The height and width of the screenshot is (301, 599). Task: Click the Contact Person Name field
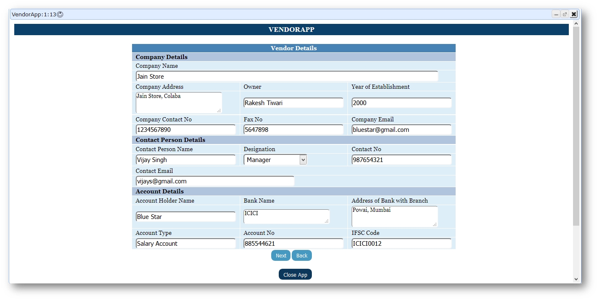[x=185, y=160]
